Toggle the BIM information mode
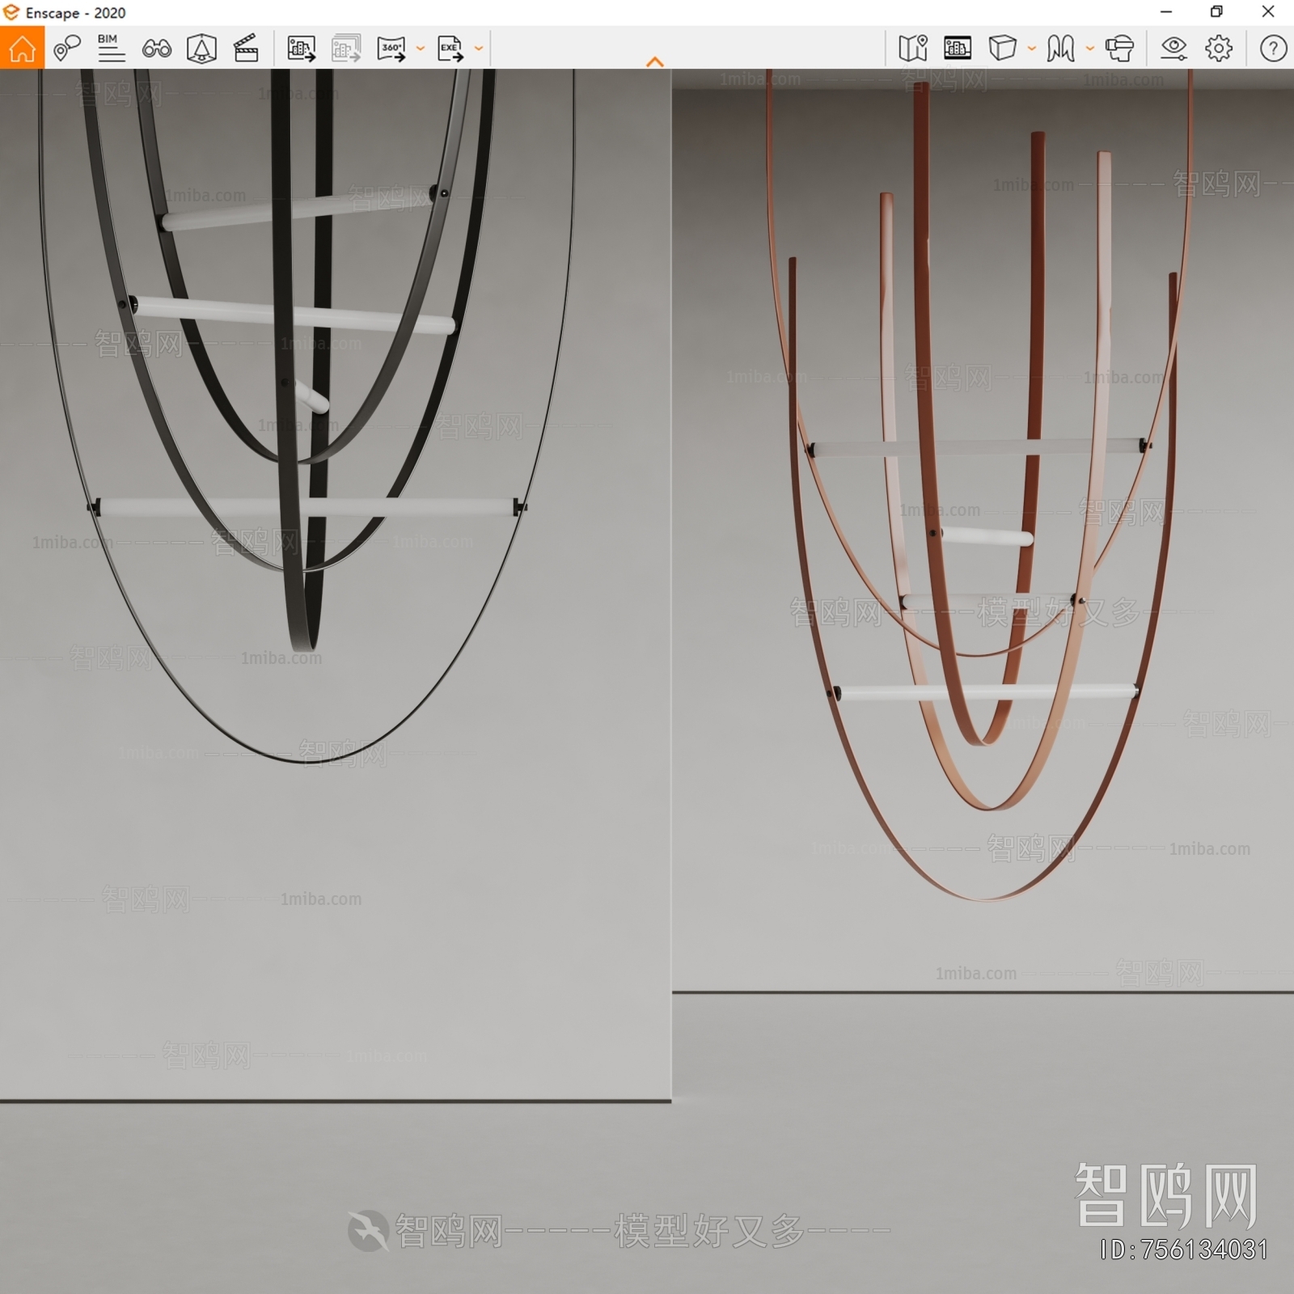Screen dimensions: 1294x1294 (111, 49)
